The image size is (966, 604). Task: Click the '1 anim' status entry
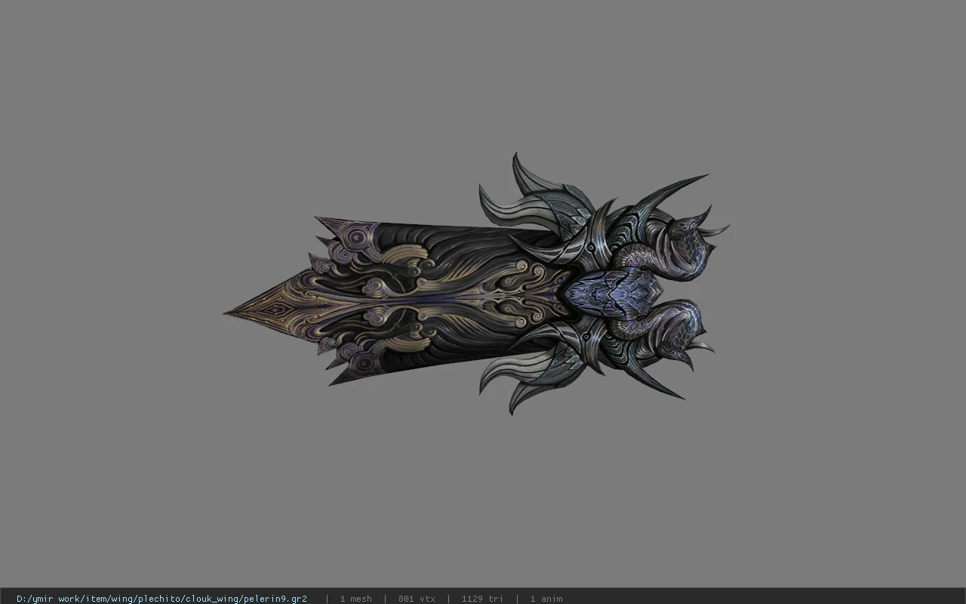coord(546,599)
